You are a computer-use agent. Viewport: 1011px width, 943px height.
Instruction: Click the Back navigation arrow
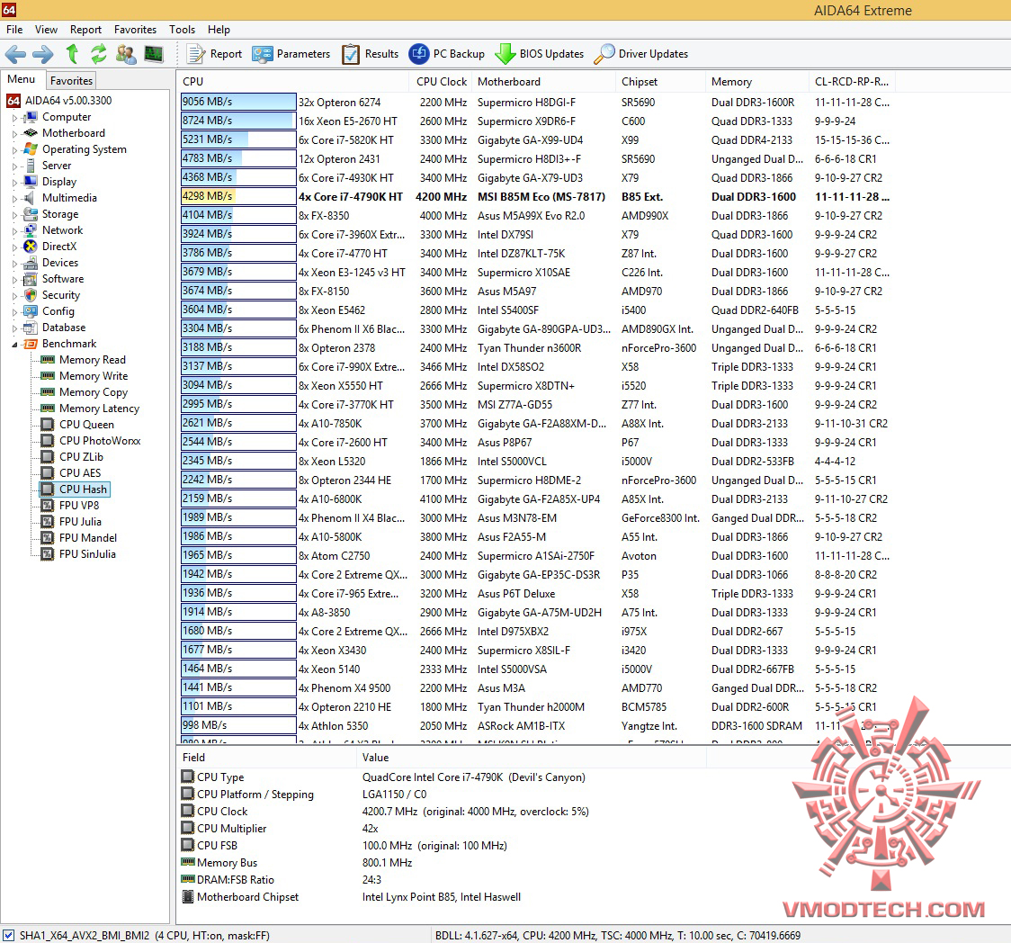click(x=14, y=54)
